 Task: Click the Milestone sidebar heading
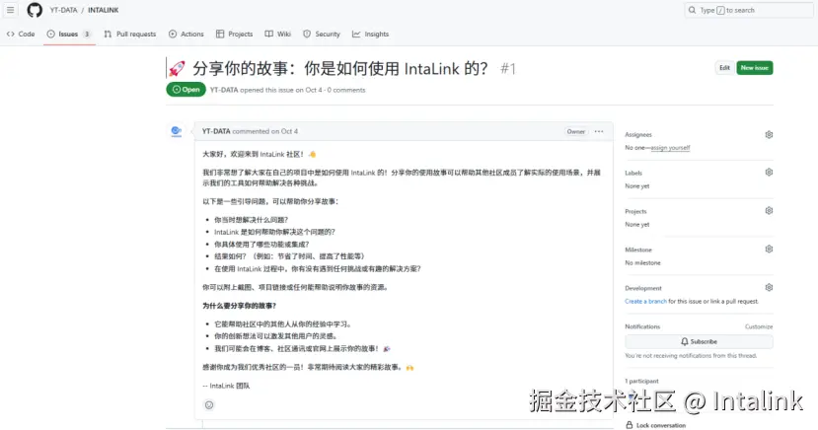638,250
